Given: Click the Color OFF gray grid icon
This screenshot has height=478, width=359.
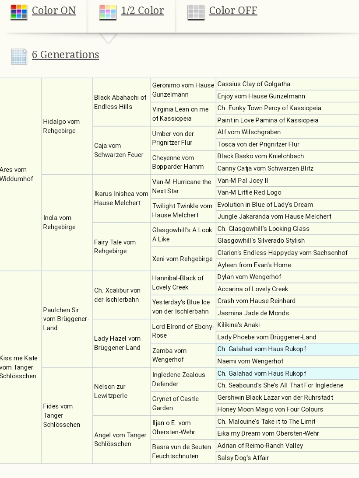Looking at the screenshot, I should 196,12.
